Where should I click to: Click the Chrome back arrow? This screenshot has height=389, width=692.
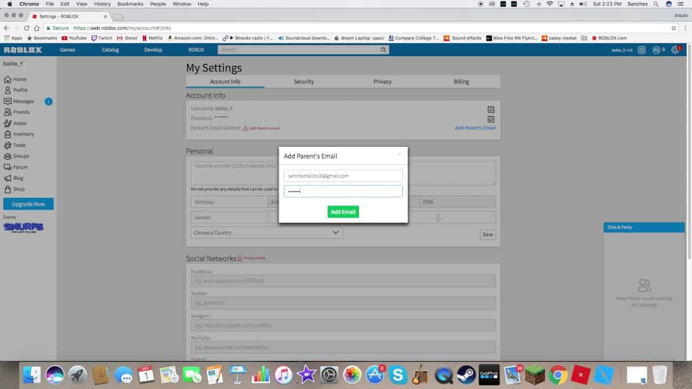(6, 28)
